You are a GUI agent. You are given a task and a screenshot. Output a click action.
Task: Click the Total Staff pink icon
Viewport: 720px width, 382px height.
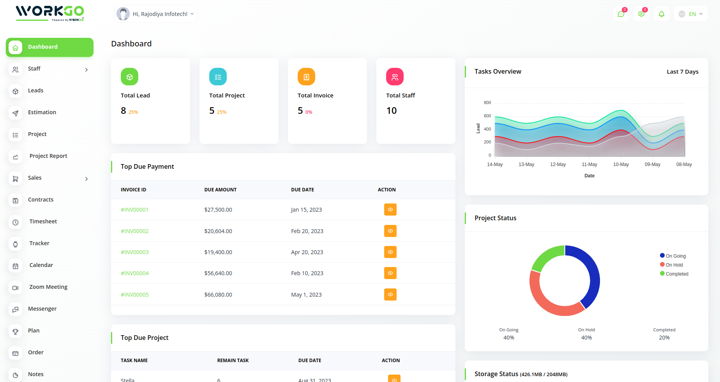tap(395, 77)
